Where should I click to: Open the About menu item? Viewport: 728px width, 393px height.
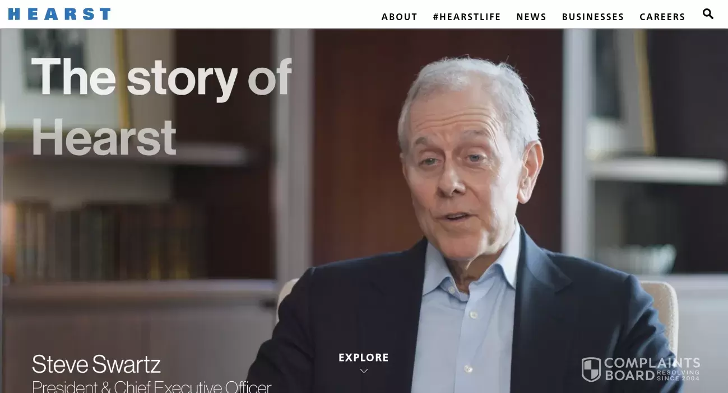pyautogui.click(x=399, y=17)
